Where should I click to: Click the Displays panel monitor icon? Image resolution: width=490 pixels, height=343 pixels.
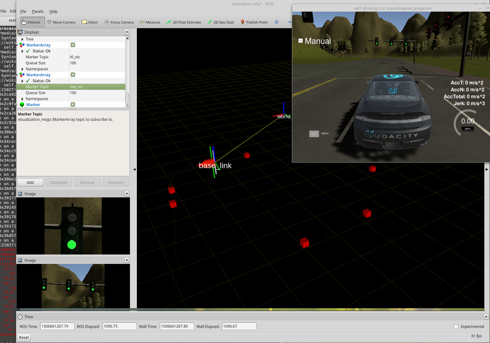click(x=20, y=32)
